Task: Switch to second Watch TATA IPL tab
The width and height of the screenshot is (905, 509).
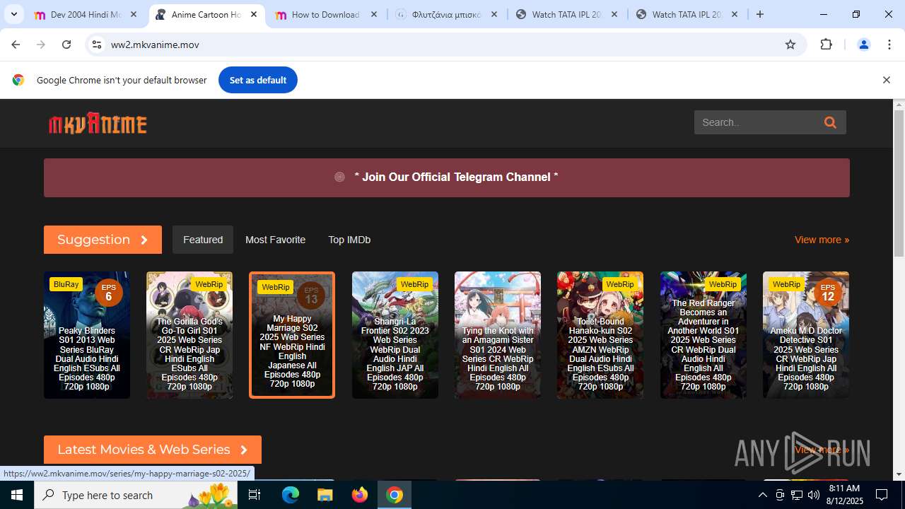Action: 687,14
